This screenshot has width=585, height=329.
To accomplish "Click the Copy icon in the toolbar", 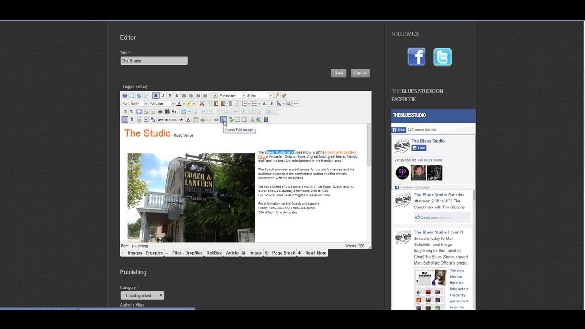I will [209, 104].
